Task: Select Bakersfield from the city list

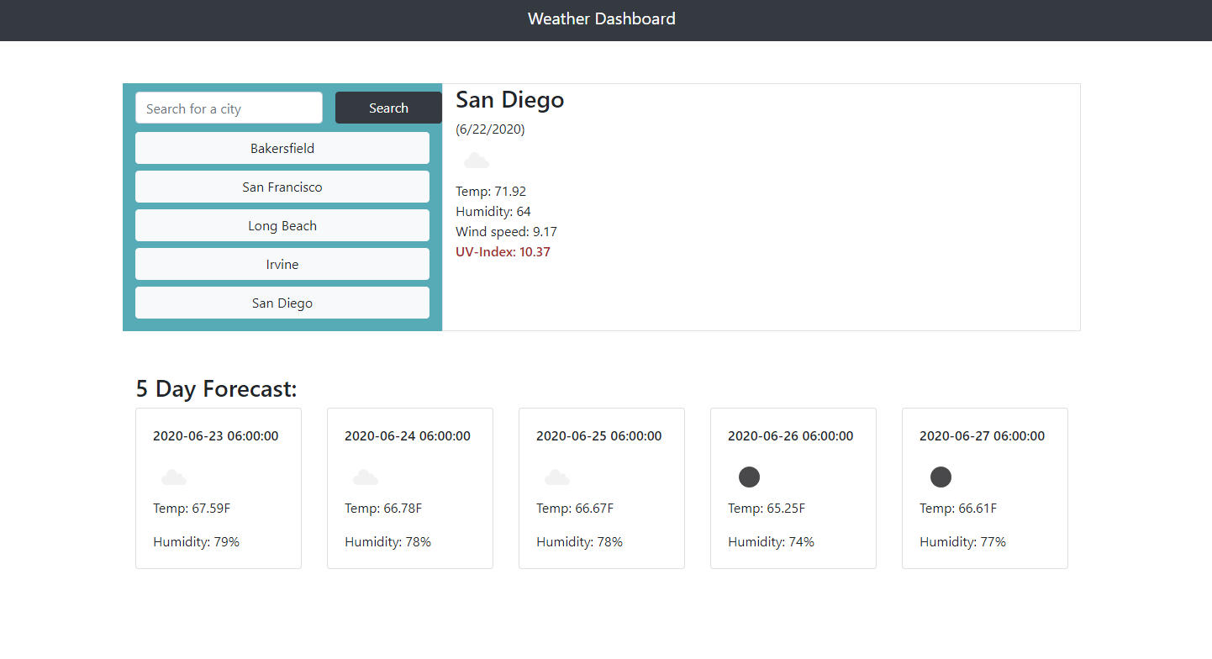Action: click(x=282, y=148)
